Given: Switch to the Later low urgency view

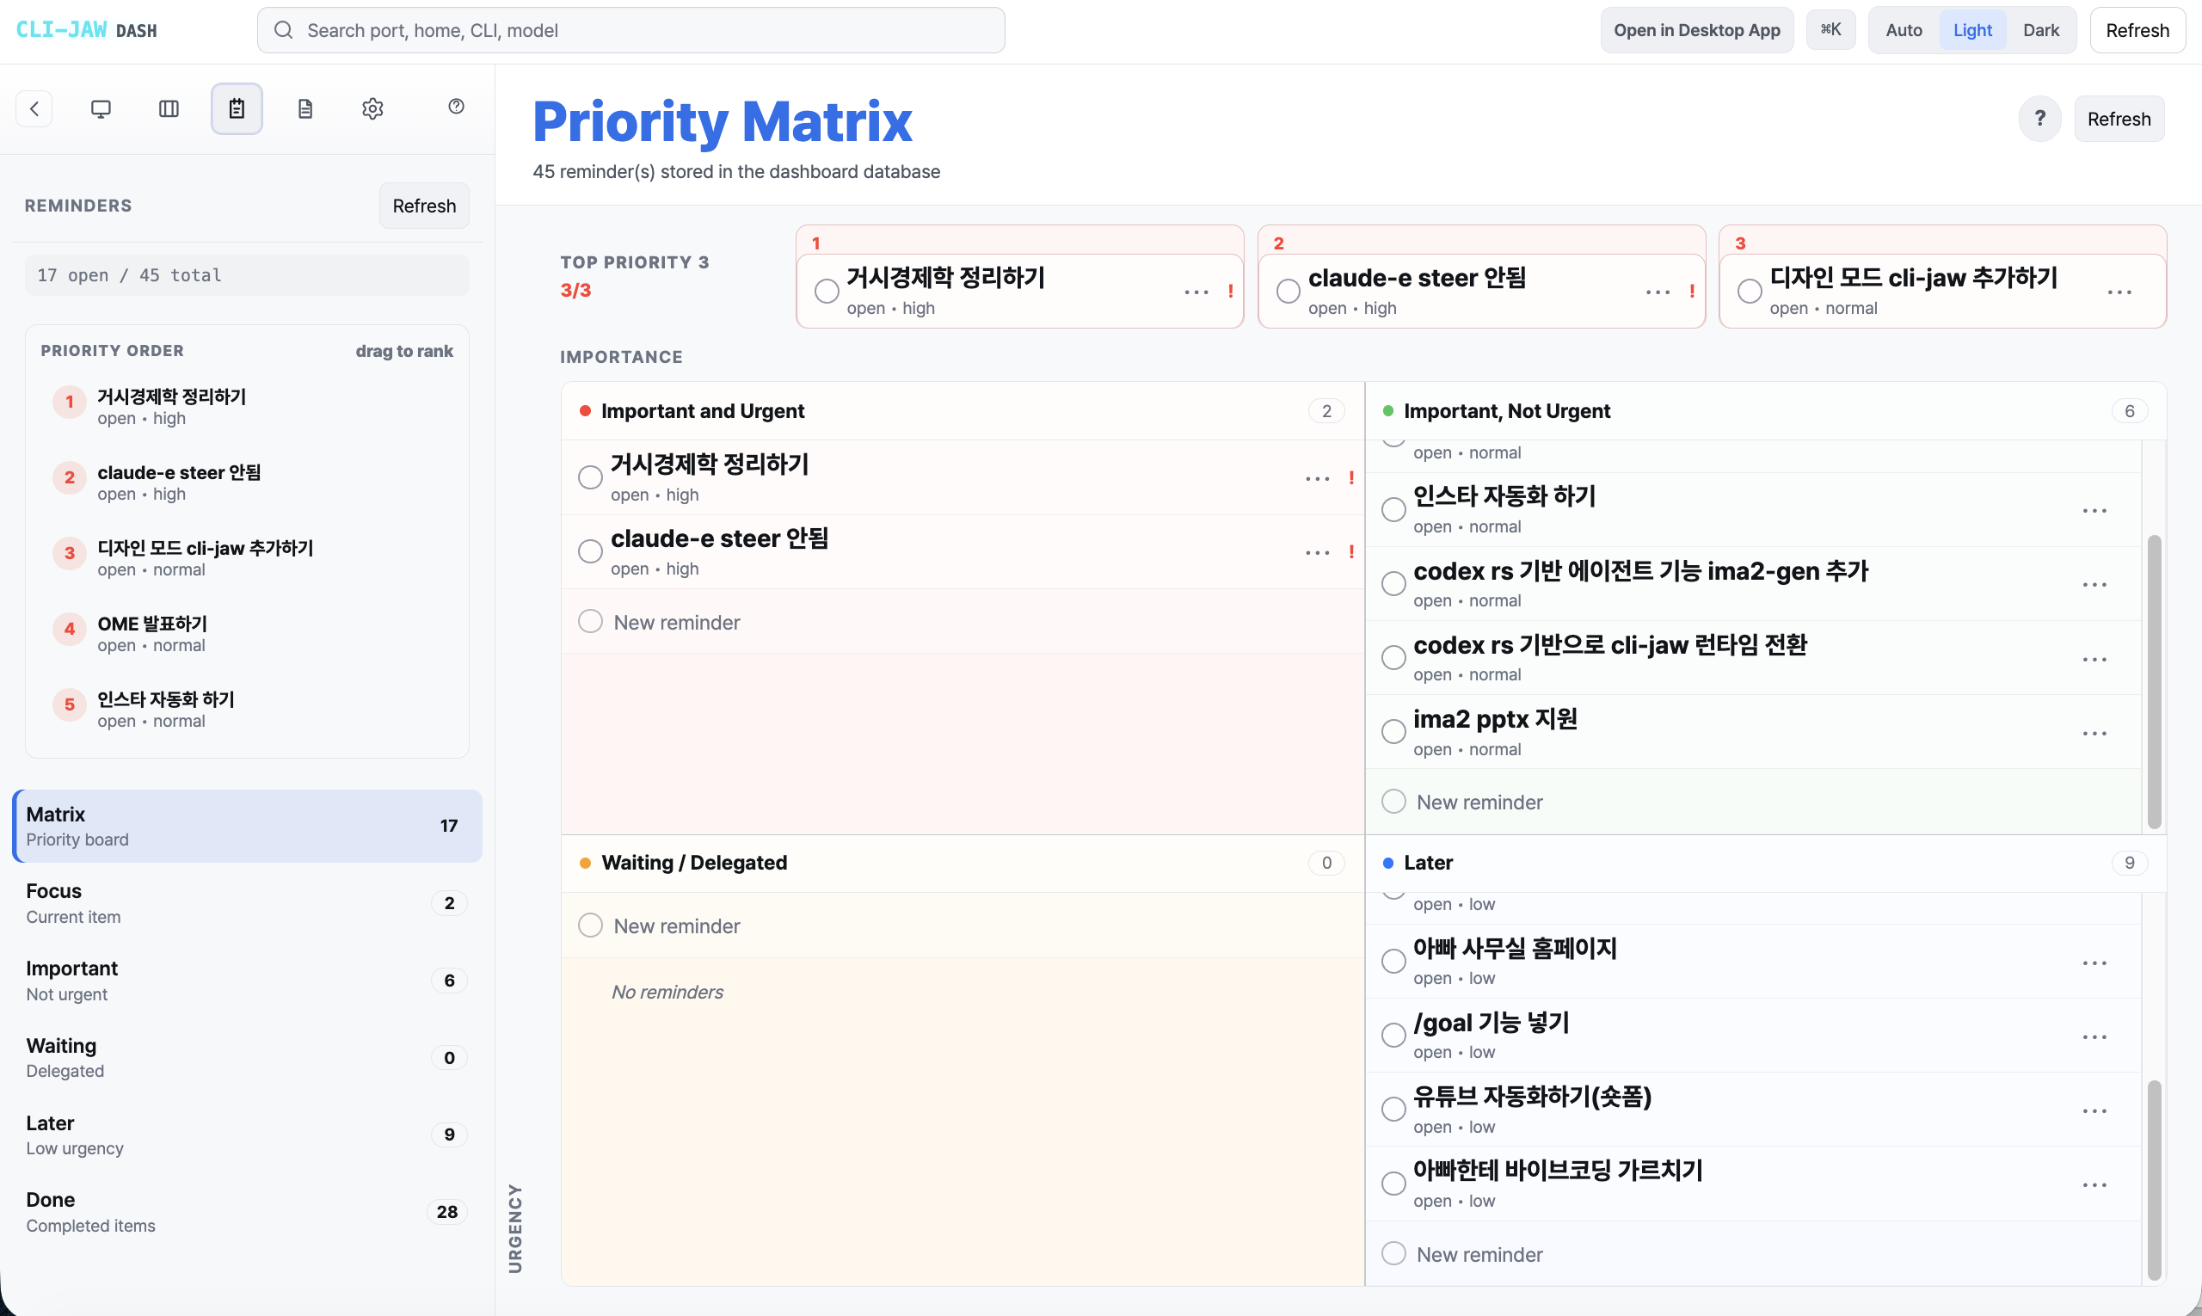Looking at the screenshot, I should (x=248, y=1135).
